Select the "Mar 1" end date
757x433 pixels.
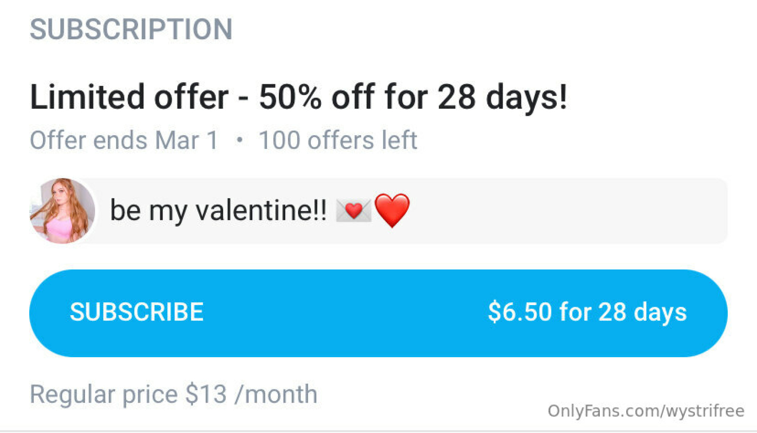tap(187, 140)
